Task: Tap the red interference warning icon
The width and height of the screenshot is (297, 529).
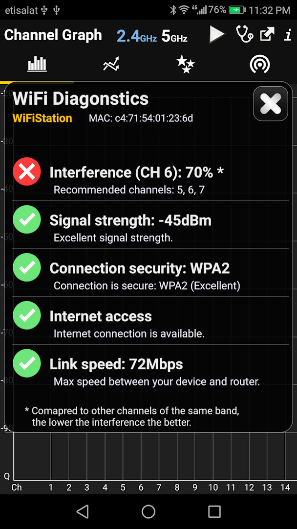Action: (27, 172)
